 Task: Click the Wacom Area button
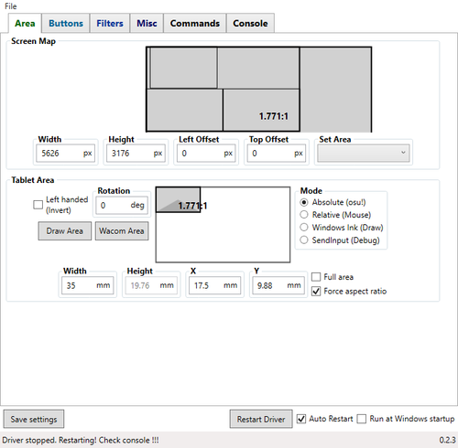pos(122,231)
